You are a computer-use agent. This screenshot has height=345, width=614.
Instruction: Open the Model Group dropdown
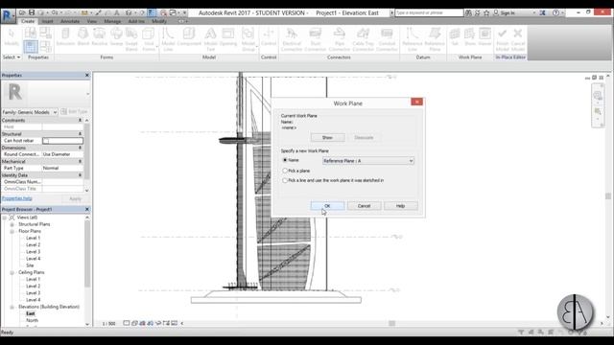point(248,39)
